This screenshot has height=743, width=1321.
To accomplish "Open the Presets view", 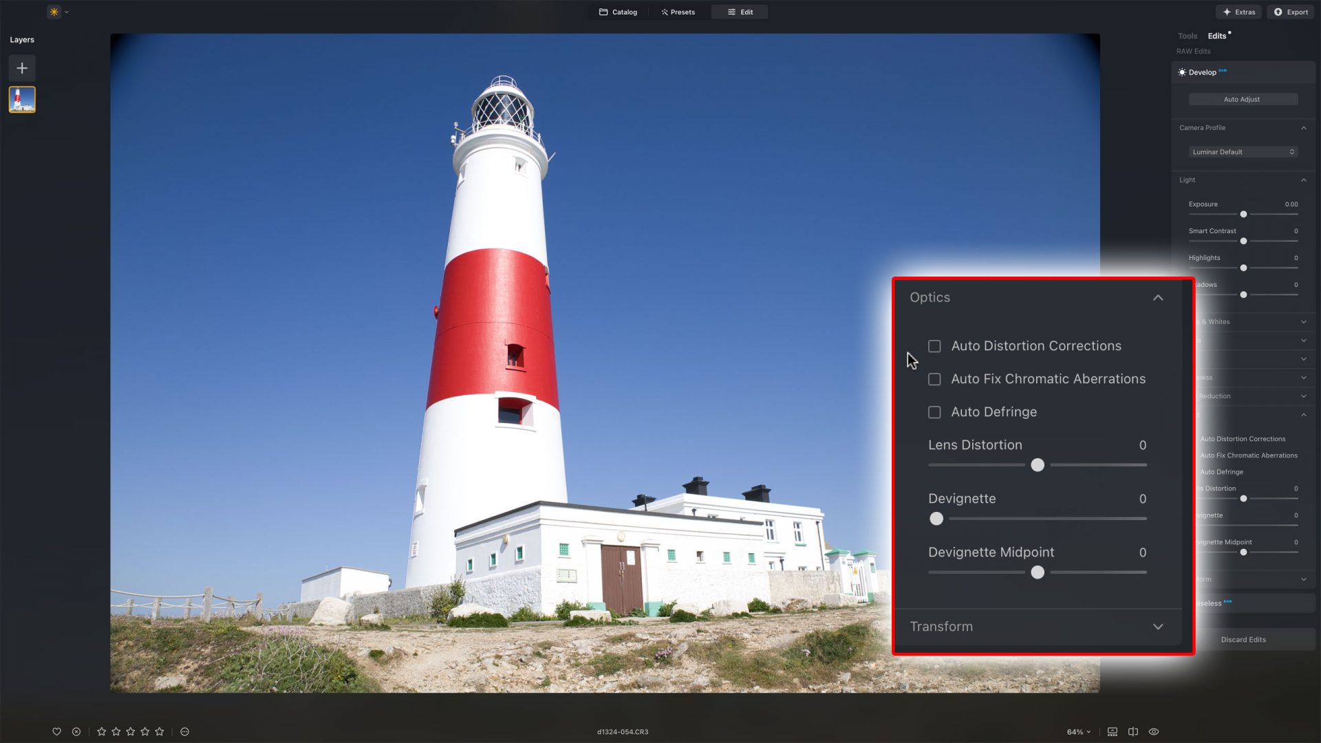I will (x=678, y=12).
